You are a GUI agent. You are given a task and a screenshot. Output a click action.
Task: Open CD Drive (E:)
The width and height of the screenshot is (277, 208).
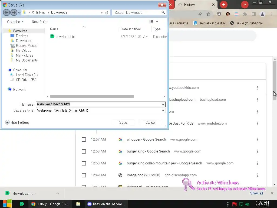pyautogui.click(x=26, y=80)
